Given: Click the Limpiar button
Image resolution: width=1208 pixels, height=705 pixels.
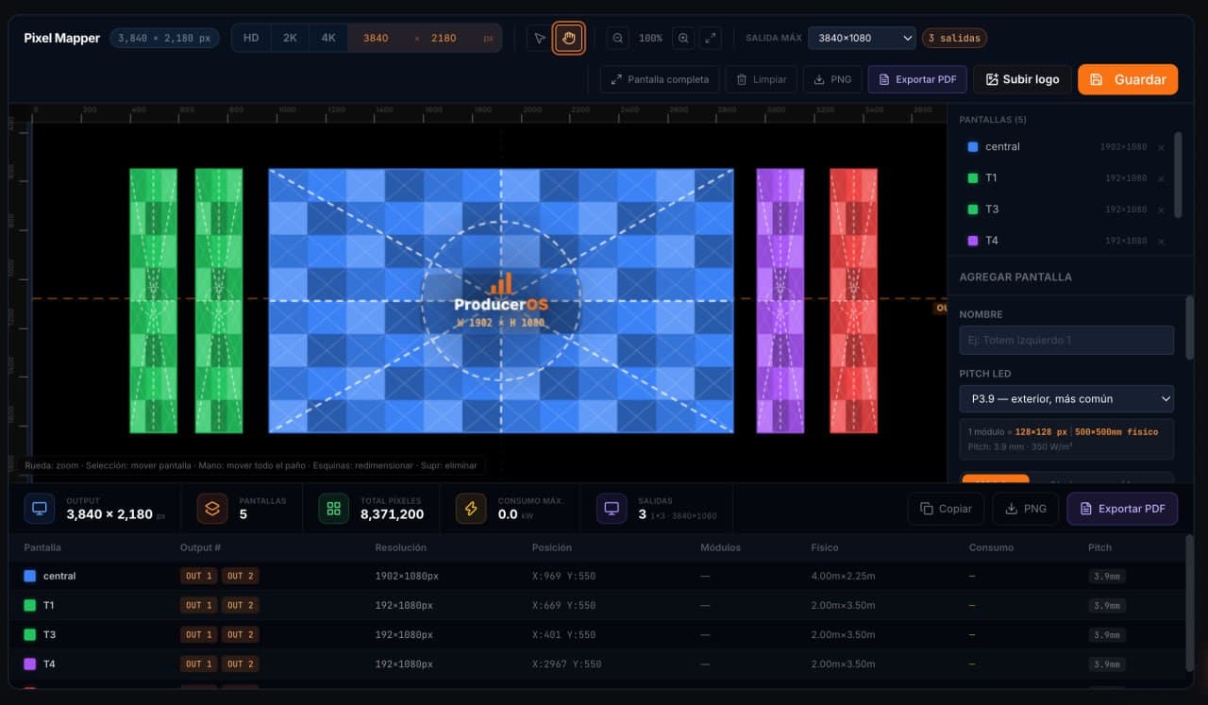Looking at the screenshot, I should [x=761, y=79].
